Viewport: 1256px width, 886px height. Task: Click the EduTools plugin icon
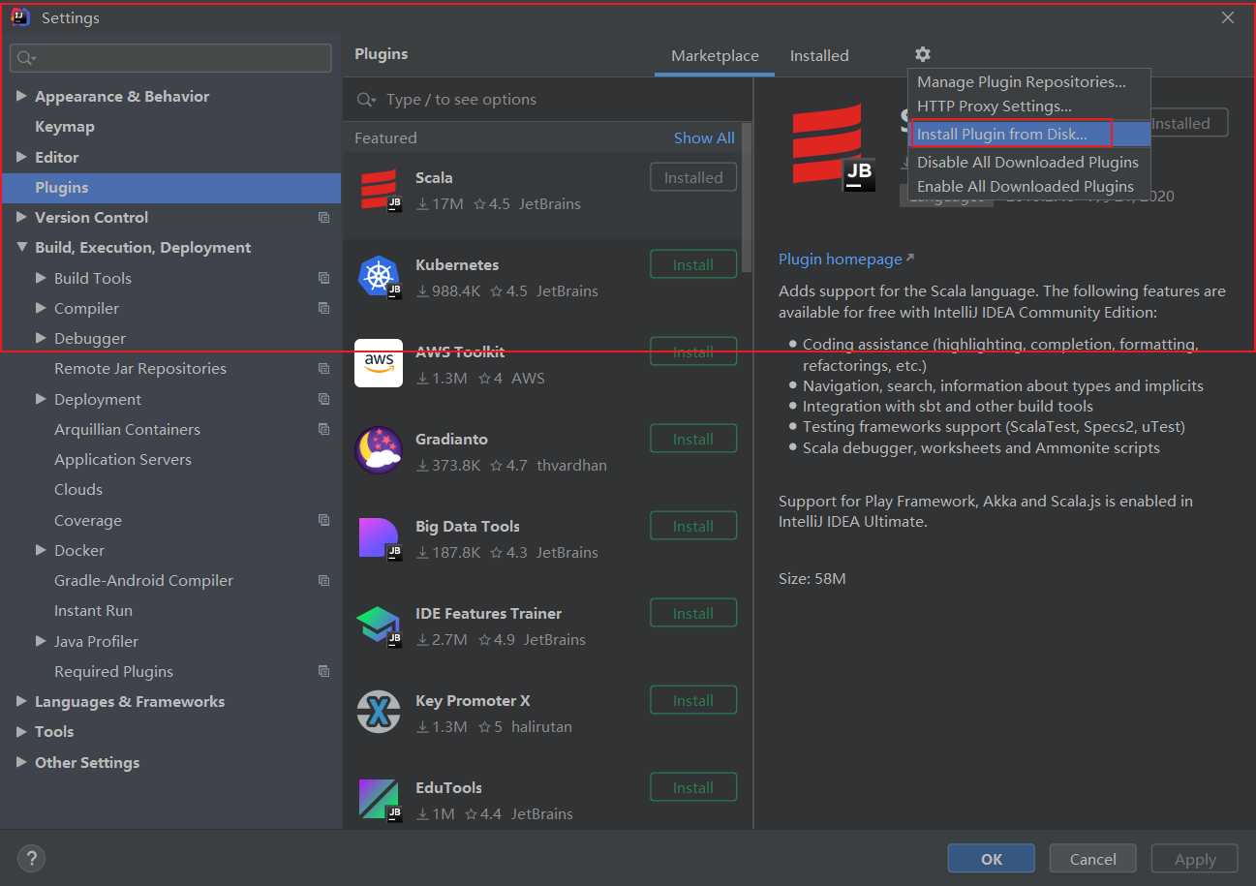379,800
